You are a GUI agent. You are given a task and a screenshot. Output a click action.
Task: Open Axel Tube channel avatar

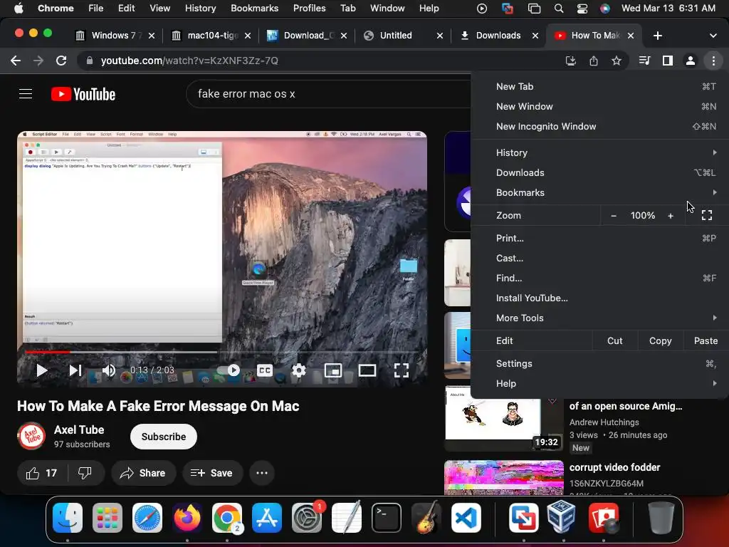click(x=31, y=437)
